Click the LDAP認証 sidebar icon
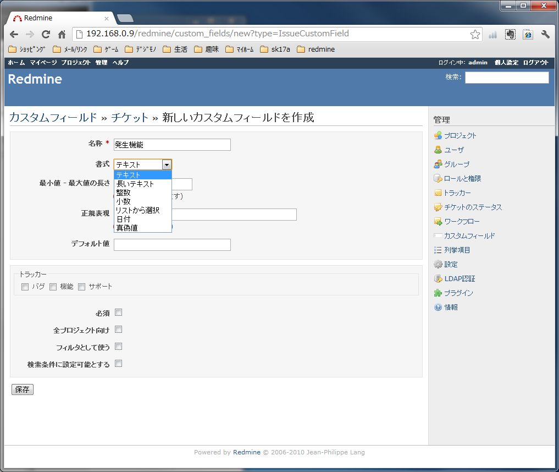Image resolution: width=559 pixels, height=472 pixels. (438, 278)
